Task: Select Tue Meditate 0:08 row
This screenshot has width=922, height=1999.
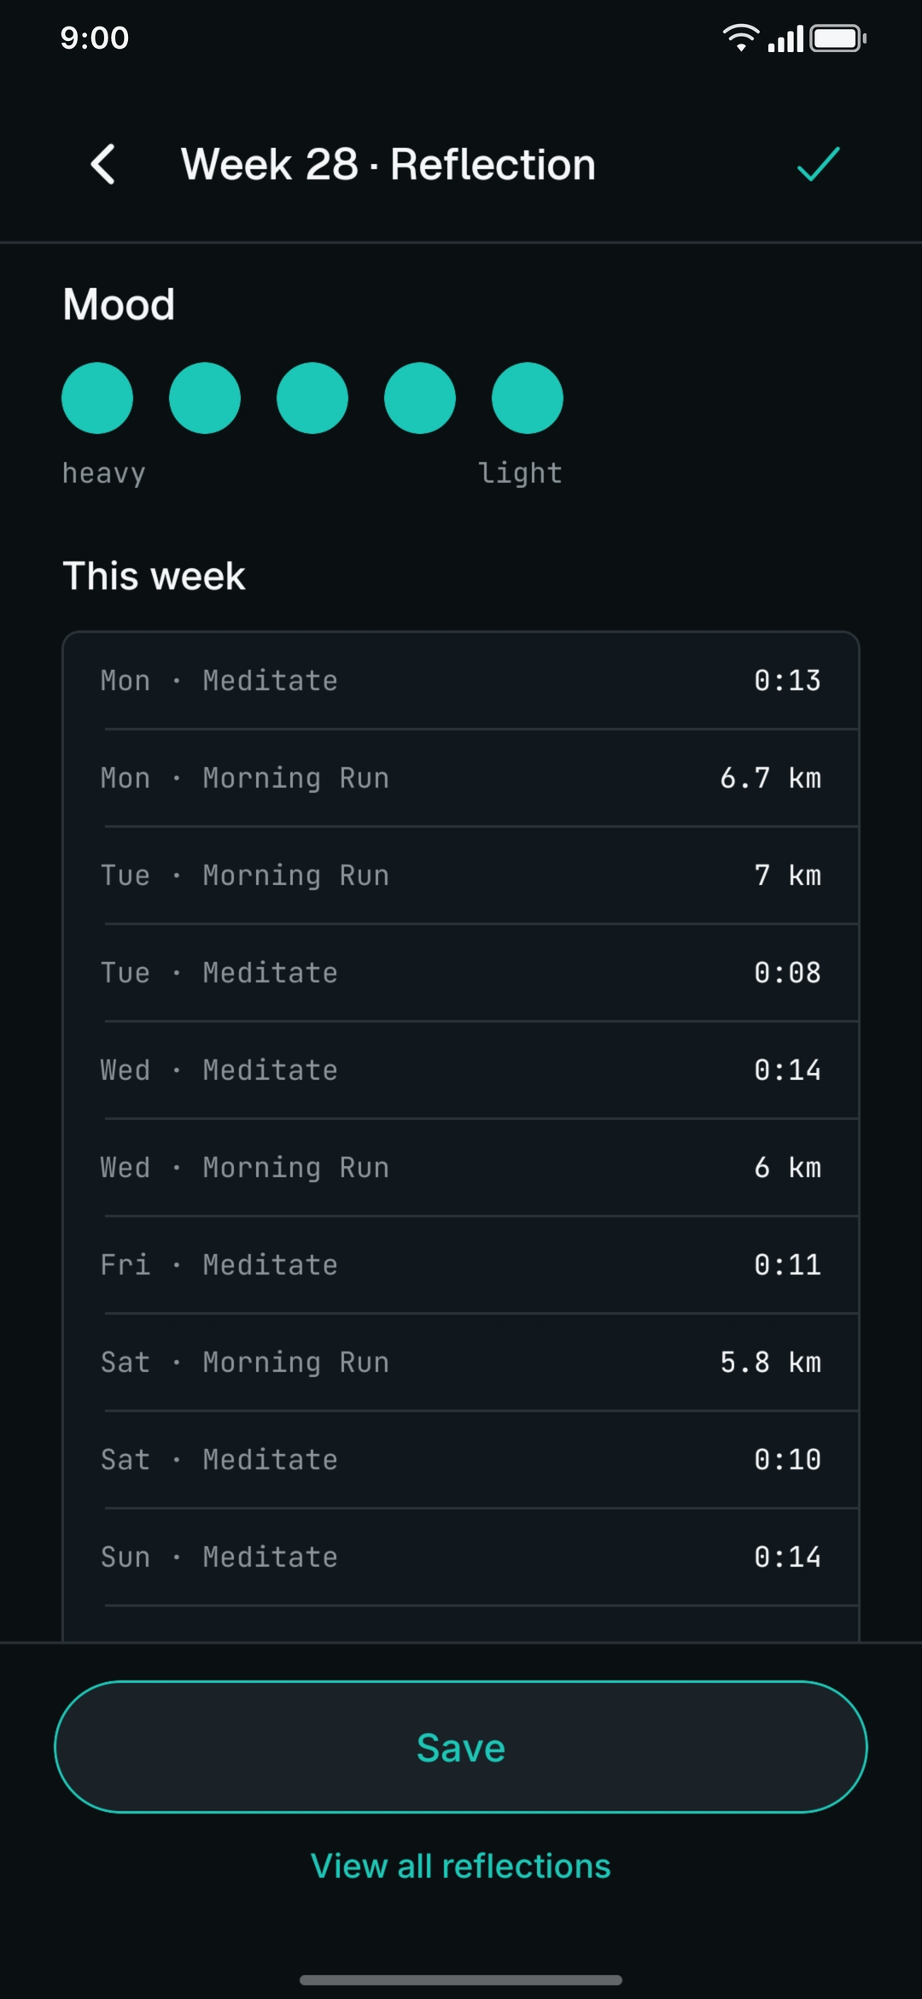Action: tap(461, 973)
